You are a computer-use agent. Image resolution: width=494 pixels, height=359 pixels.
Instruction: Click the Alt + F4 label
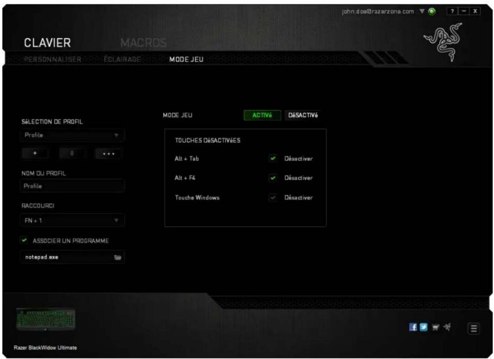[x=185, y=178]
